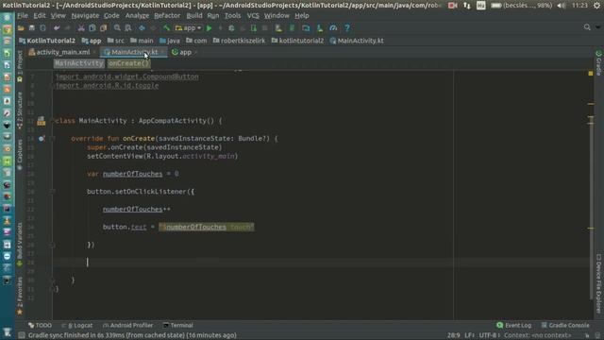604x340 pixels.
Task: Undo the last edit via toolbar
Action: pos(57,28)
